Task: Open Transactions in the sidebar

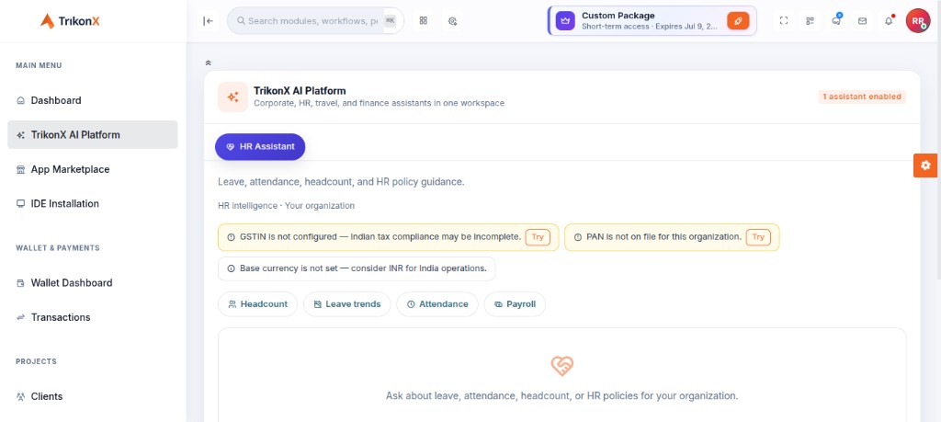Action: 93,317
